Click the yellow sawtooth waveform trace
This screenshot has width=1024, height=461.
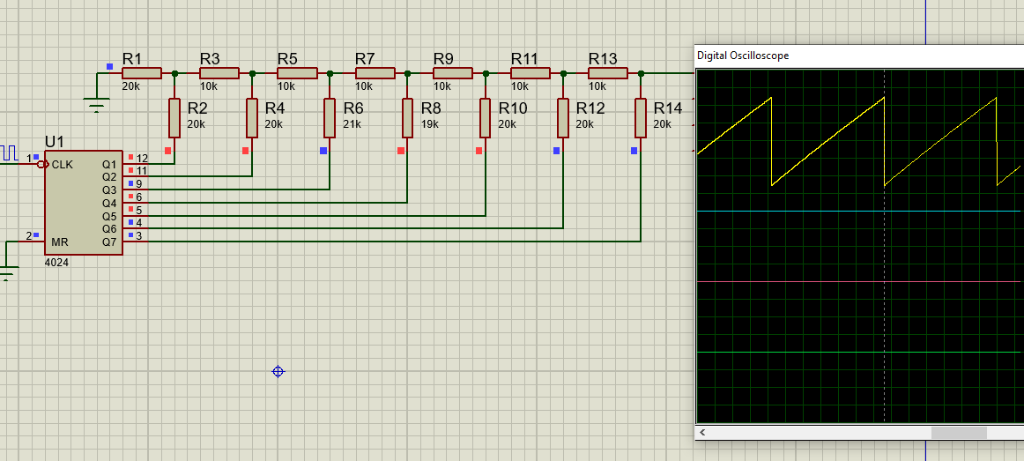coord(828,140)
